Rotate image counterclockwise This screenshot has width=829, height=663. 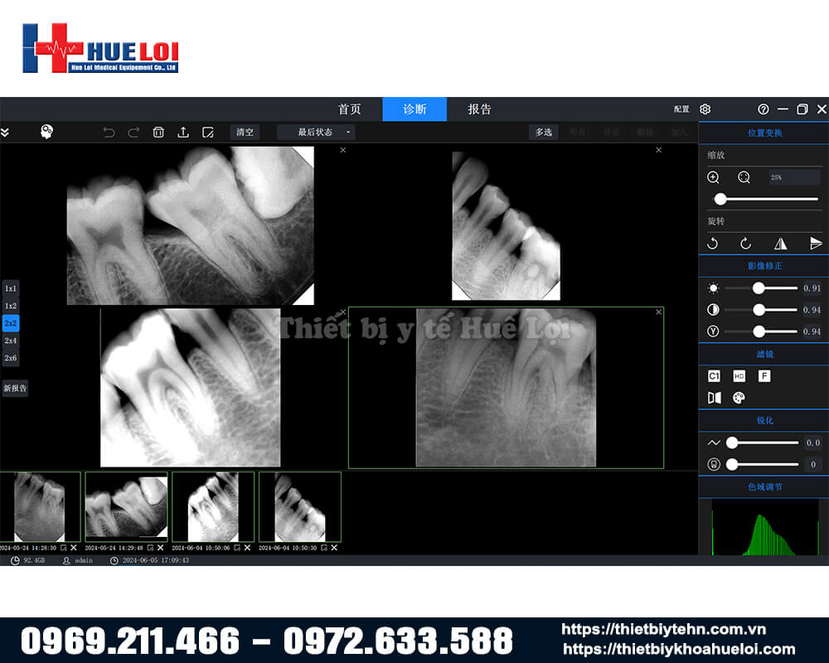coord(712,244)
